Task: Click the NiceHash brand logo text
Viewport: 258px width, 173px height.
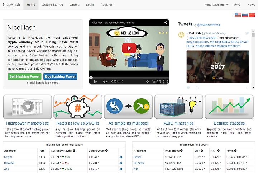Action: (11, 5)
